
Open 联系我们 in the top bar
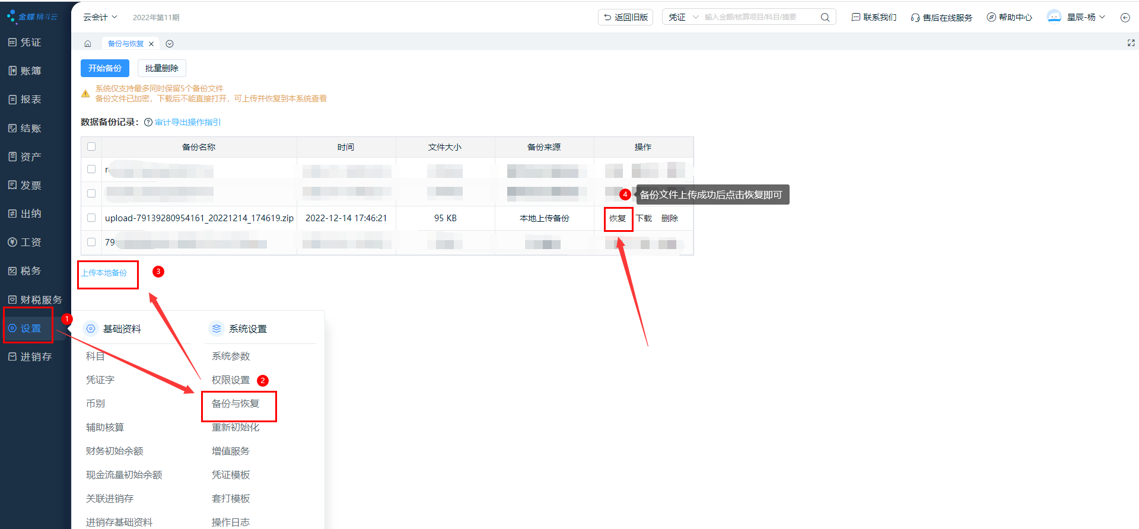point(874,17)
